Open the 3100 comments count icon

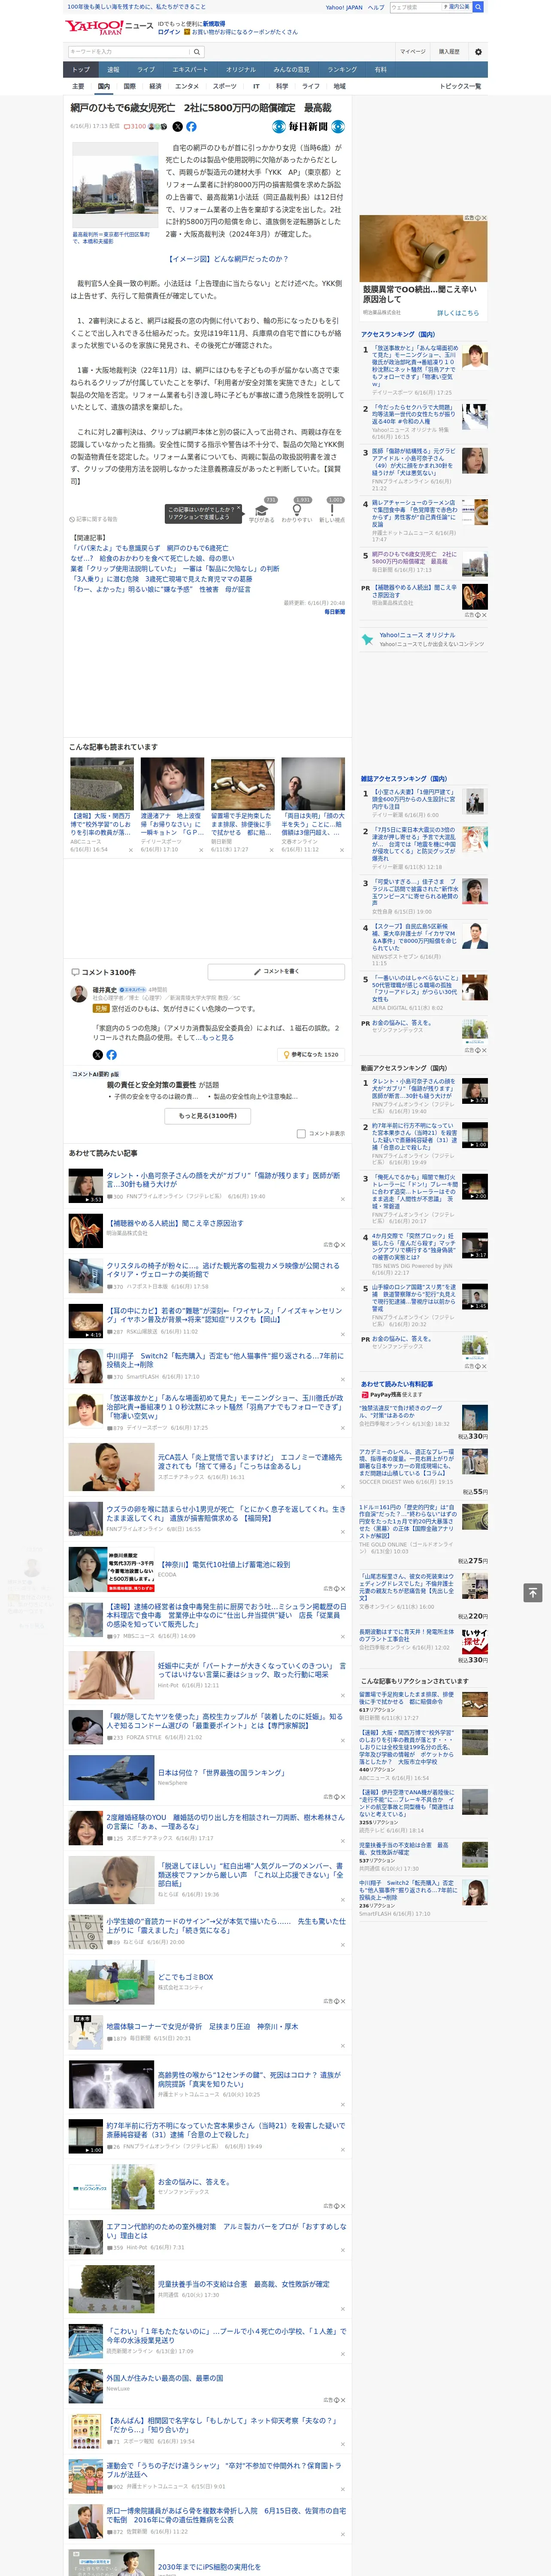pyautogui.click(x=136, y=127)
